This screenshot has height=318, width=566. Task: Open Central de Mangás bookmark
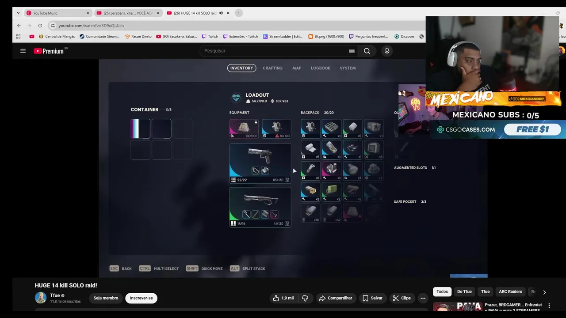57,37
